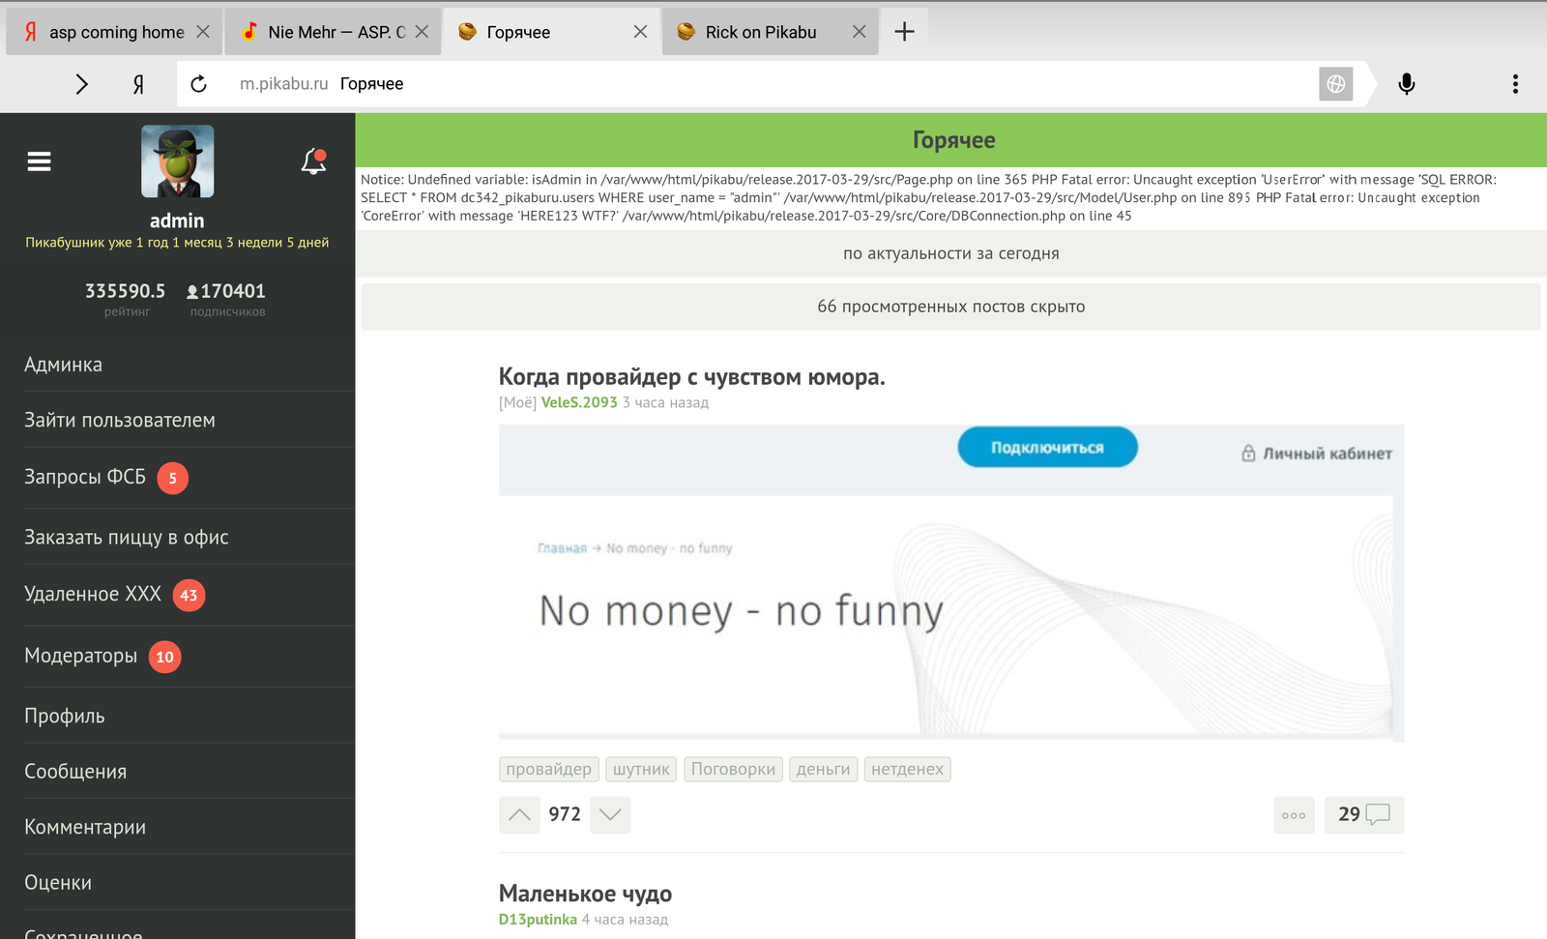
Task: Open the admin profile avatar
Action: pyautogui.click(x=178, y=161)
